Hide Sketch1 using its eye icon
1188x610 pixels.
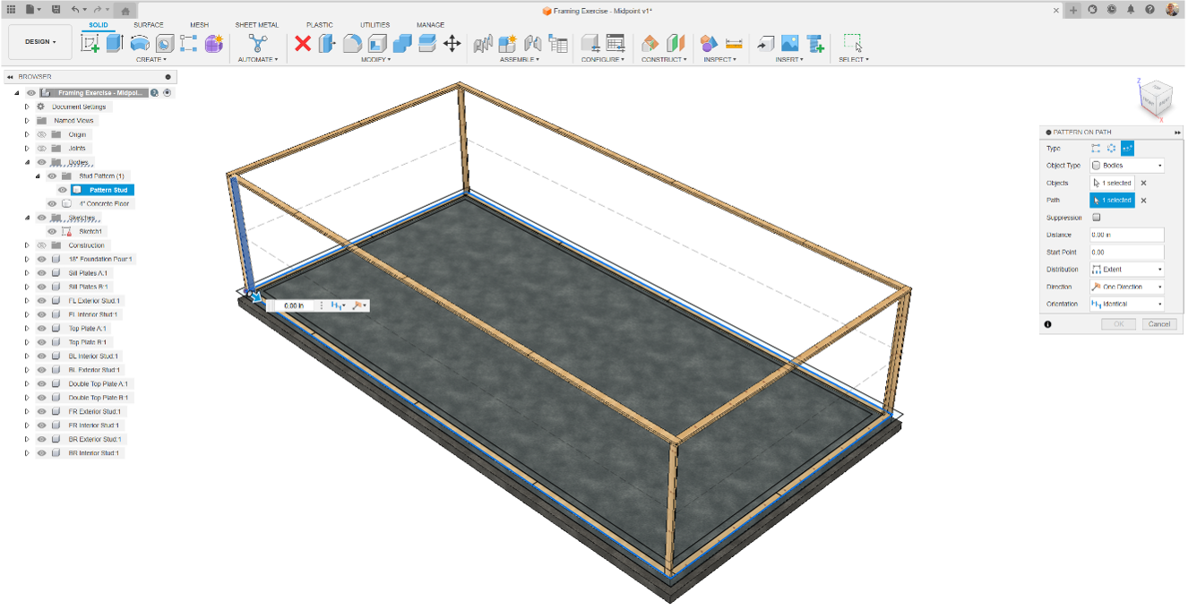tap(52, 231)
